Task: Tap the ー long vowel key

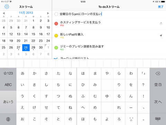Action: [x=131, y=108]
